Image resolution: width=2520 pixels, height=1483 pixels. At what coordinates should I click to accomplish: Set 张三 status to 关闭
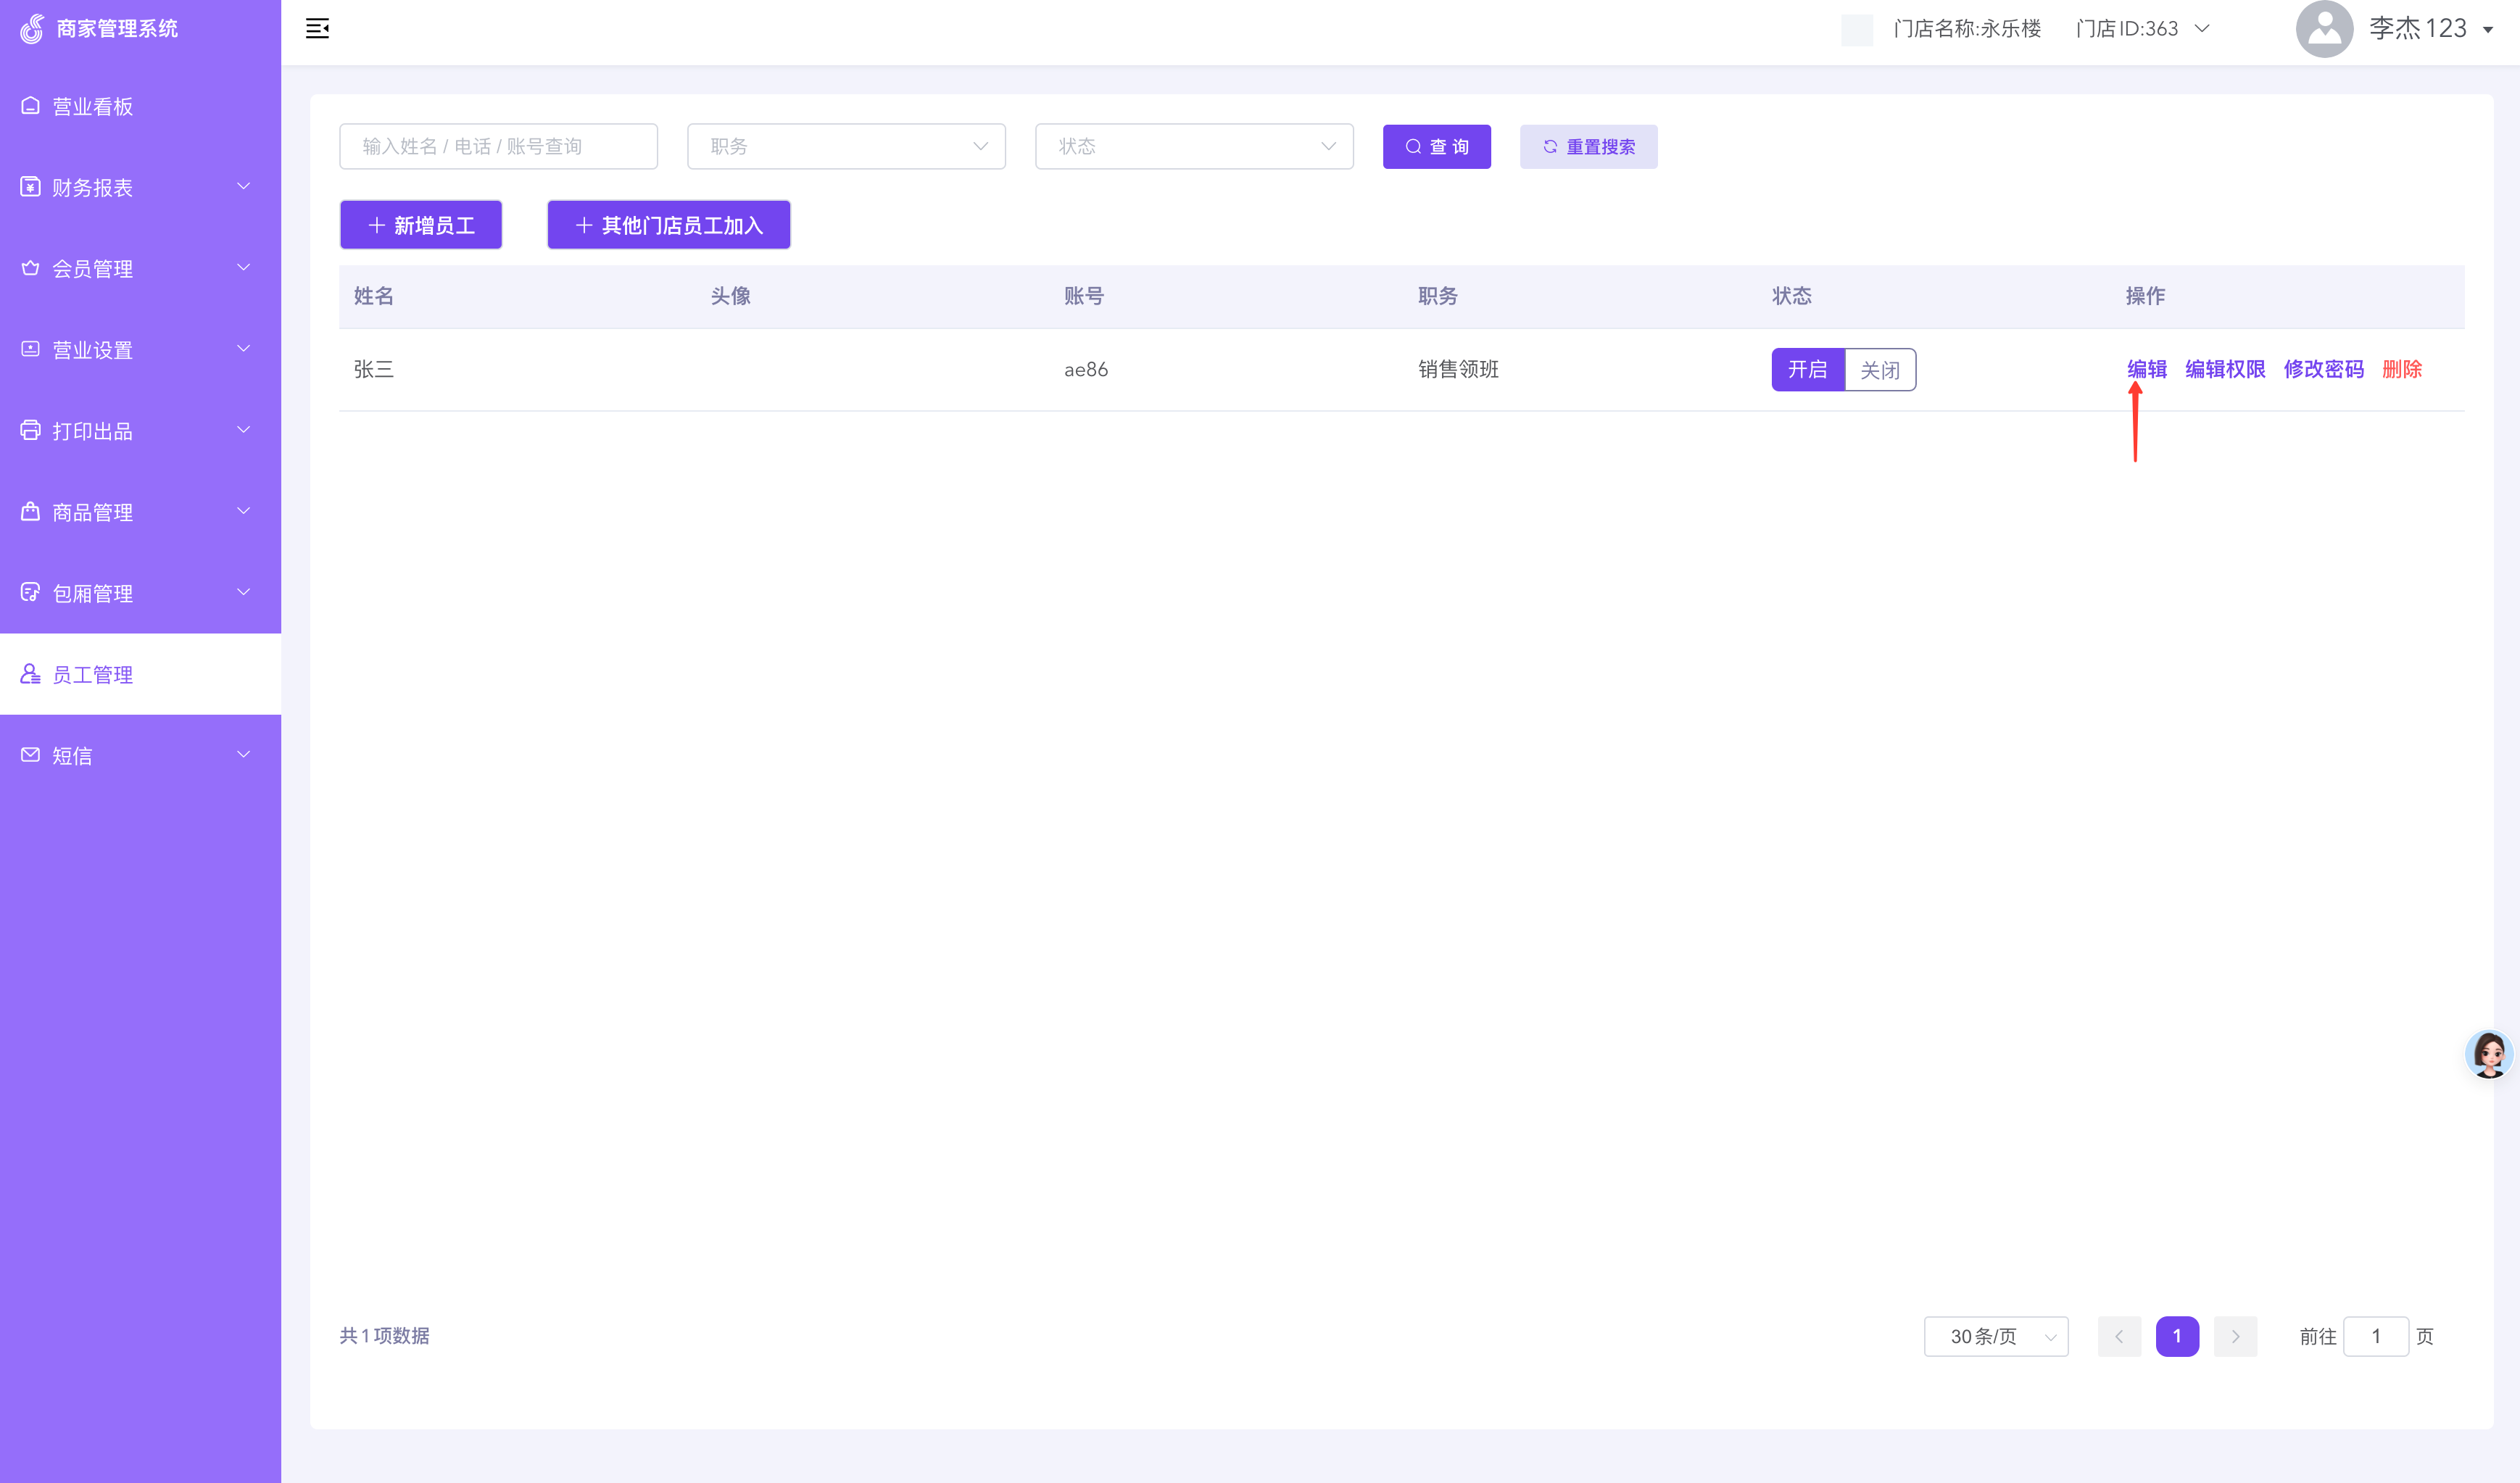1880,370
